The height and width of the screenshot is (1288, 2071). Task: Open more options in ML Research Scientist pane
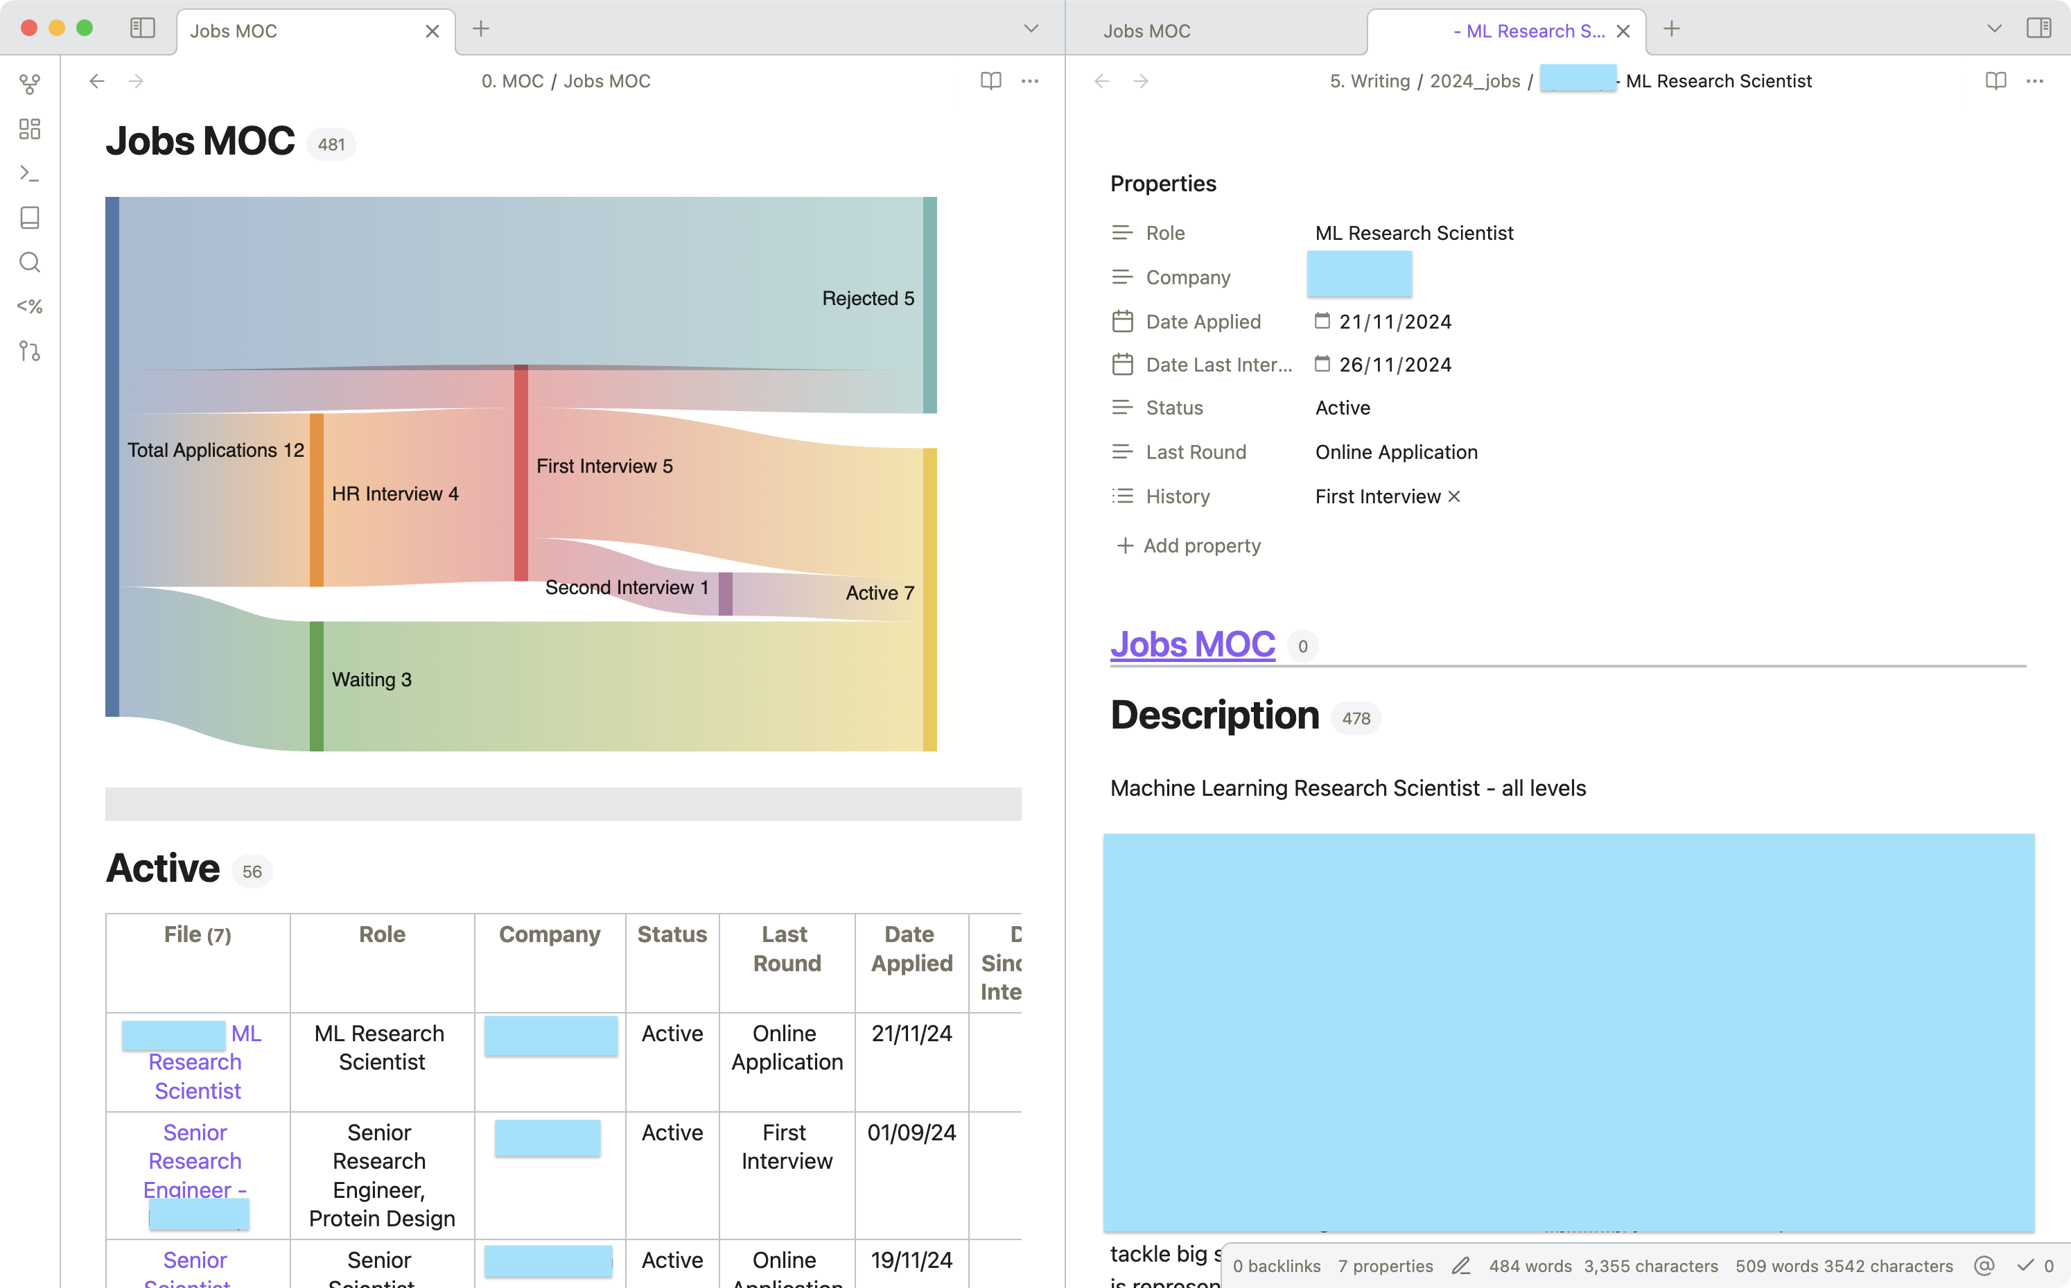tap(2035, 81)
